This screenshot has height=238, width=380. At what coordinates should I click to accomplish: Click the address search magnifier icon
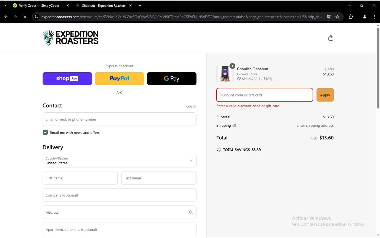[x=191, y=212]
